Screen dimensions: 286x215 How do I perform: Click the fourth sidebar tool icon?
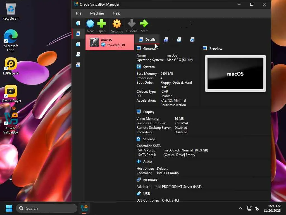tap(78, 54)
